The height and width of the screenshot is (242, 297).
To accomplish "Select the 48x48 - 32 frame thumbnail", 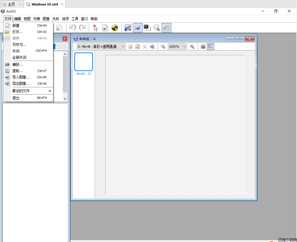I will 83,62.
